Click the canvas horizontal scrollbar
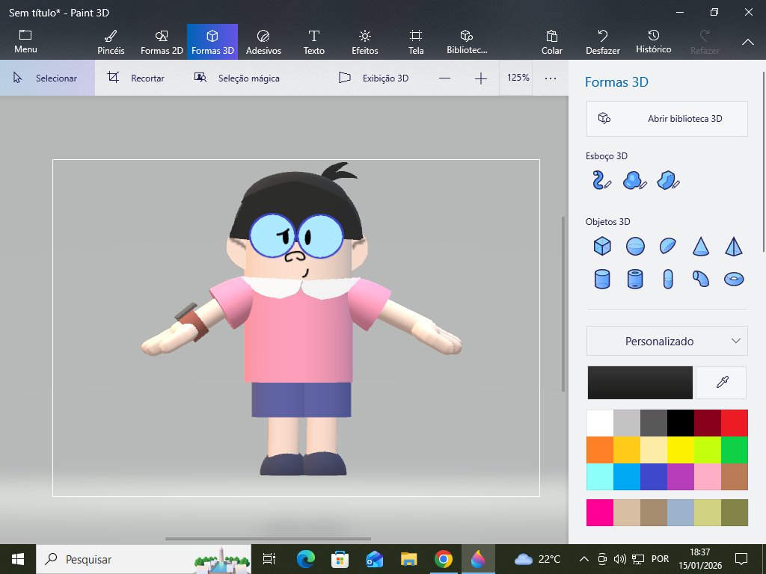 click(268, 539)
